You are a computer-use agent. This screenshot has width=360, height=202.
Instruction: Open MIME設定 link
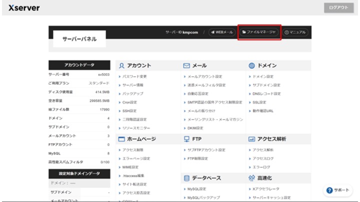(x=130, y=167)
